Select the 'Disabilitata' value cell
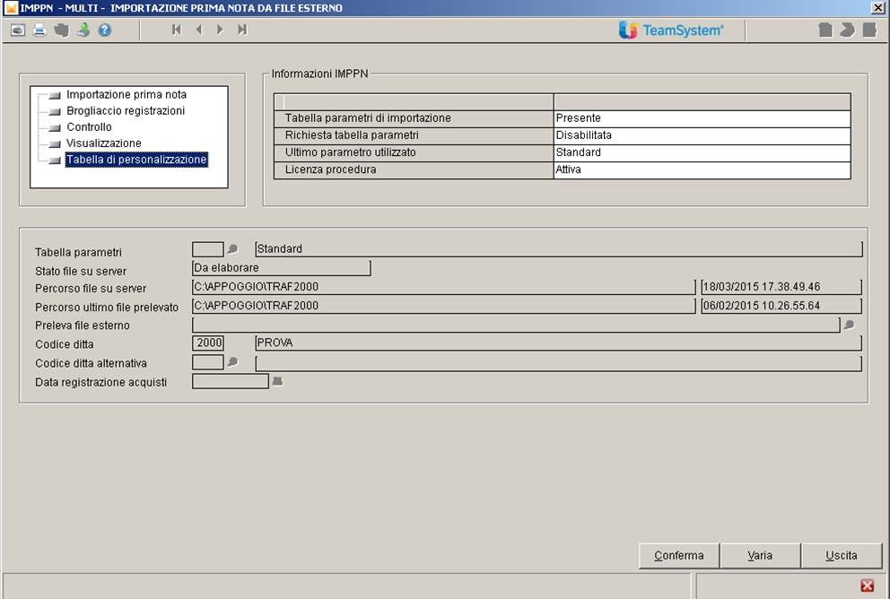Image resolution: width=890 pixels, height=599 pixels. click(x=702, y=135)
